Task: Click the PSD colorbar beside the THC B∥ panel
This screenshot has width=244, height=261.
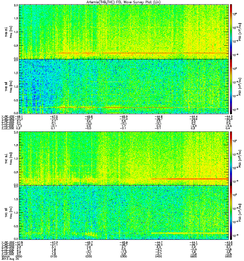Action: pyautogui.click(x=231, y=213)
